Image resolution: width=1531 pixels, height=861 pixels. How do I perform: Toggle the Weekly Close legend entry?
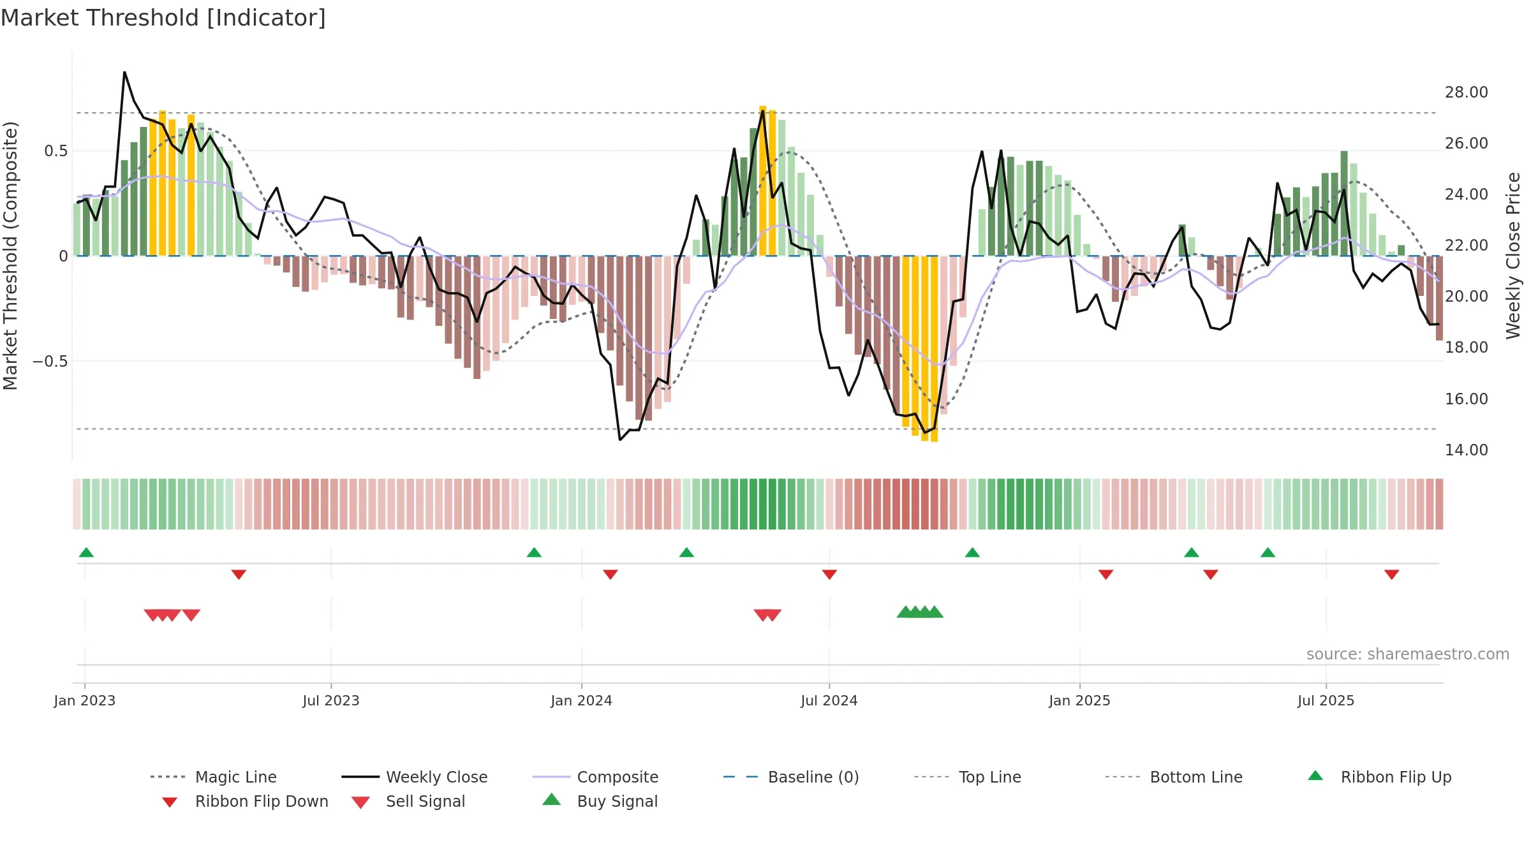coord(414,777)
